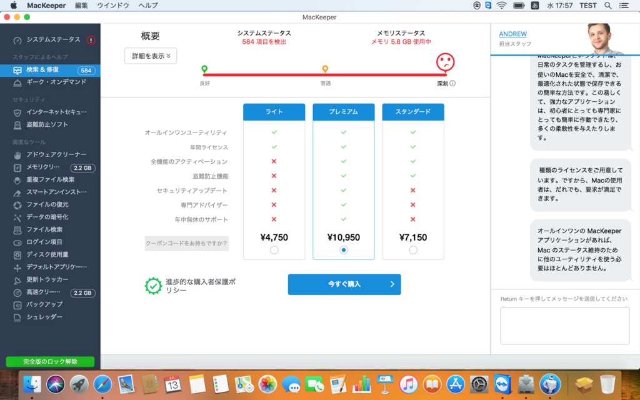Click 584 項目を検出 status text

pyautogui.click(x=264, y=42)
